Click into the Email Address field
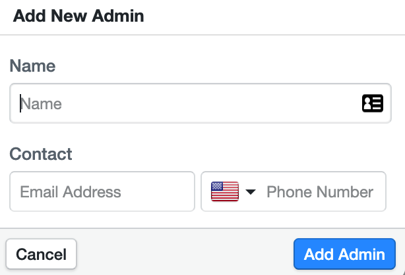The width and height of the screenshot is (405, 275). pyautogui.click(x=102, y=191)
